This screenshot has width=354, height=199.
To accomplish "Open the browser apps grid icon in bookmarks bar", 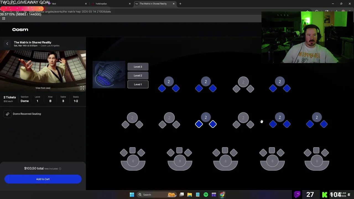I will (x=4, y=19).
